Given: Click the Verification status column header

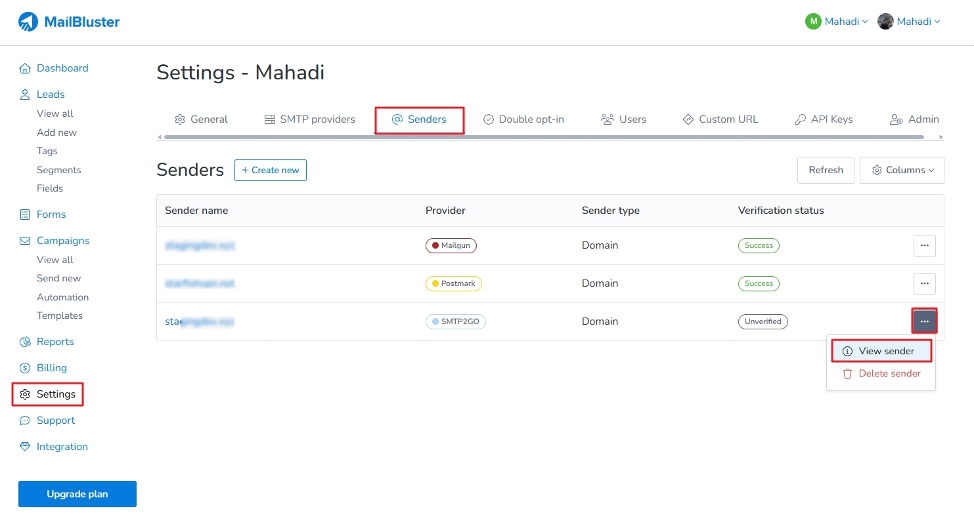Looking at the screenshot, I should [x=781, y=211].
